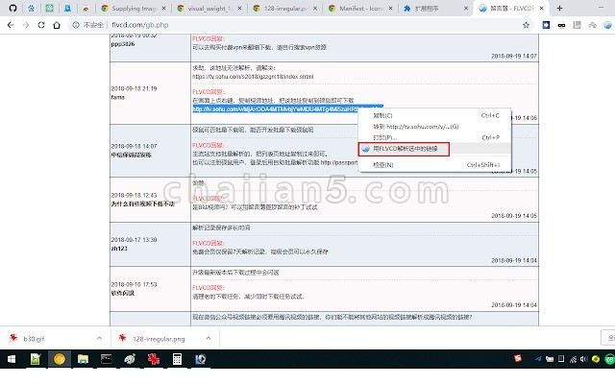
Task: Open Calculator from the taskbar
Action: click(177, 359)
